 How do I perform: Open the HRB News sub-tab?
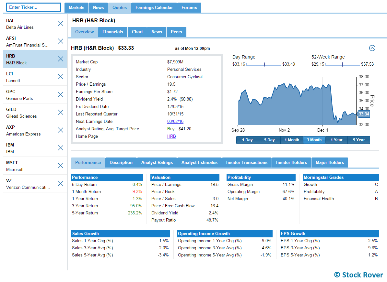tap(157, 32)
